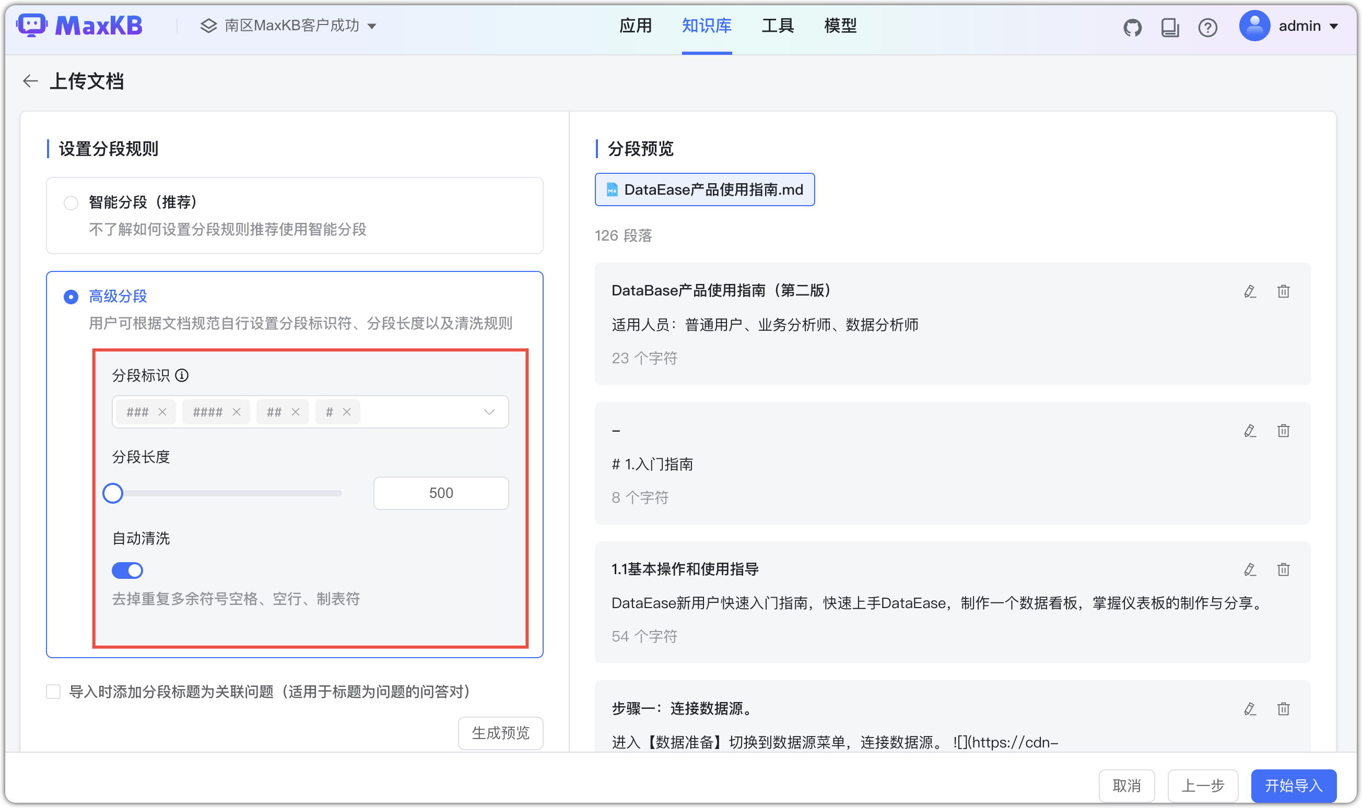Click the MaxKB logo
Image resolution: width=1362 pixels, height=808 pixels.
pos(79,26)
